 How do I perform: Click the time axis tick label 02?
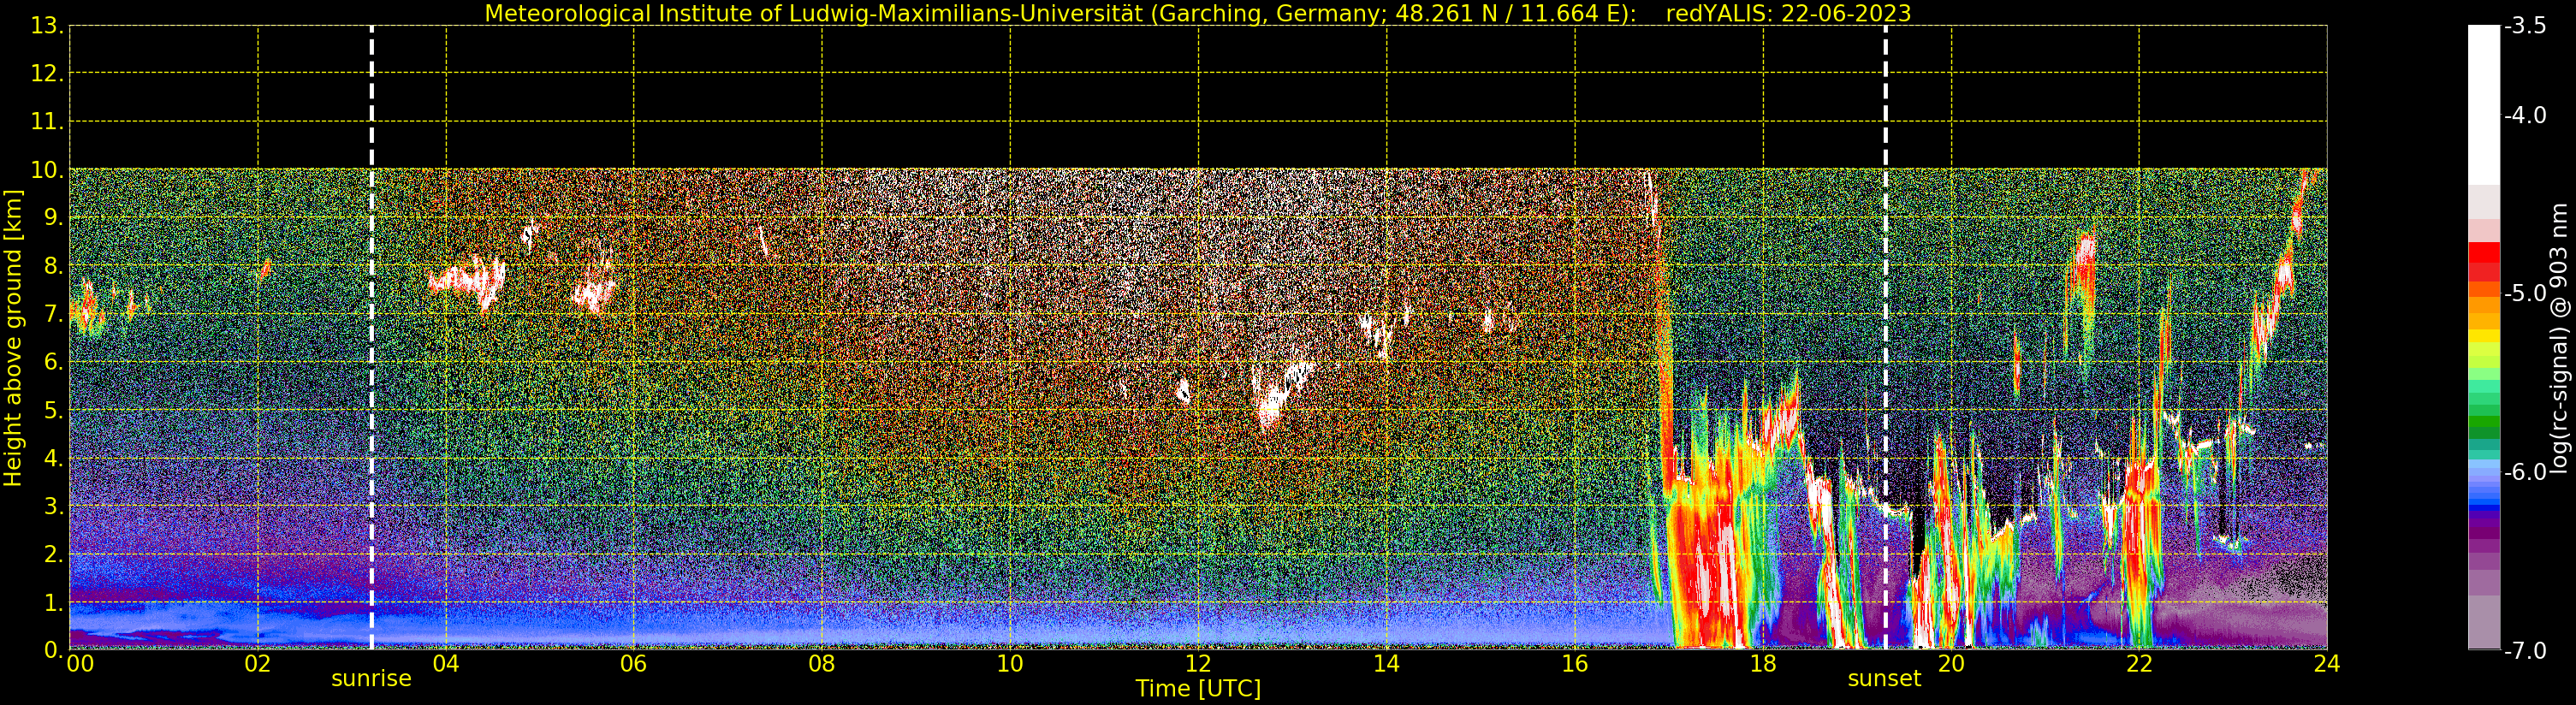click(x=258, y=664)
